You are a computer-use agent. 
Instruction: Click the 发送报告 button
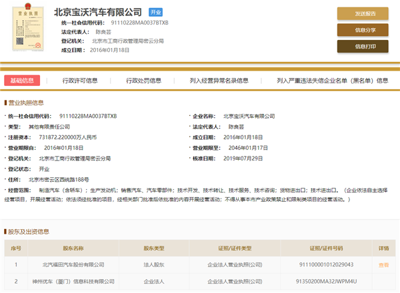coord(363,13)
